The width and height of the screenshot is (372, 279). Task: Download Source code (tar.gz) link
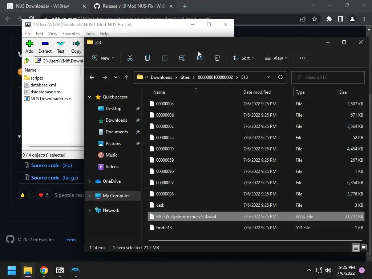(54, 178)
